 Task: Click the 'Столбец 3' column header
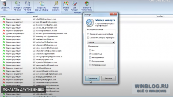click(160, 16)
